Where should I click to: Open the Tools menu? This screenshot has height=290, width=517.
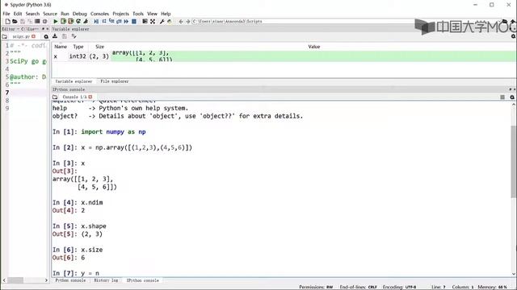pyautogui.click(x=138, y=14)
